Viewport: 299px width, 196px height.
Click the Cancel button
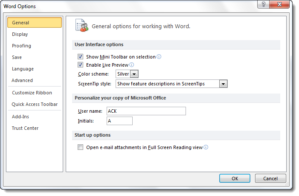click(x=270, y=178)
